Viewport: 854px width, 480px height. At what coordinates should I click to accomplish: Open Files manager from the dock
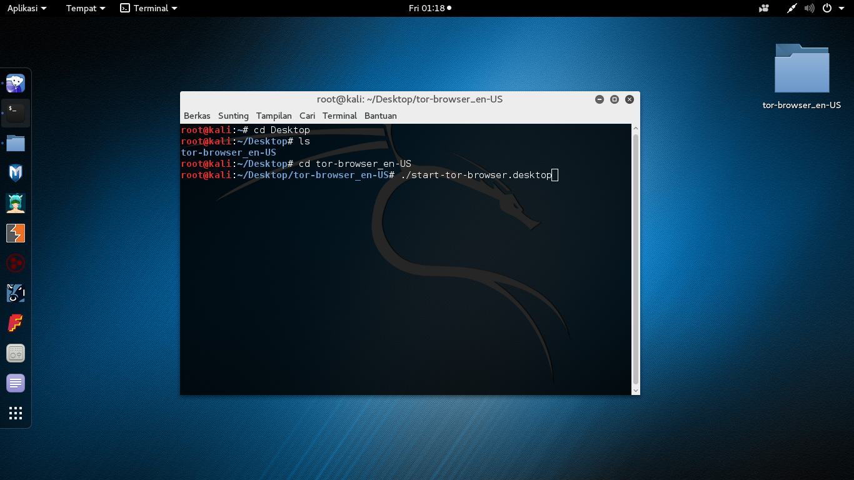pos(16,143)
